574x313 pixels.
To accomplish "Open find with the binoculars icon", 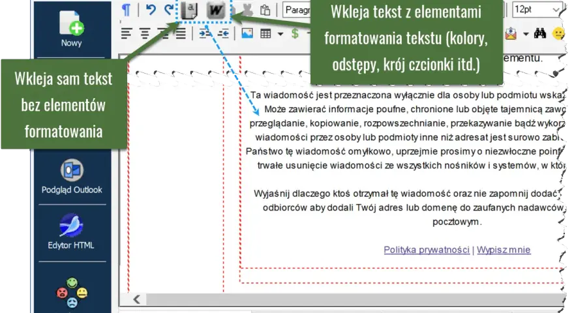I will coord(540,34).
